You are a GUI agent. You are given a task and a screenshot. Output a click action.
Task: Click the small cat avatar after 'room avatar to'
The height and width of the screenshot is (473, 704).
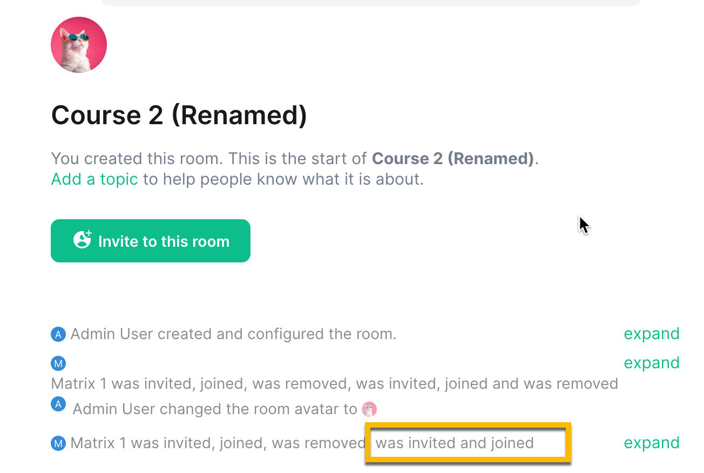pyautogui.click(x=369, y=409)
